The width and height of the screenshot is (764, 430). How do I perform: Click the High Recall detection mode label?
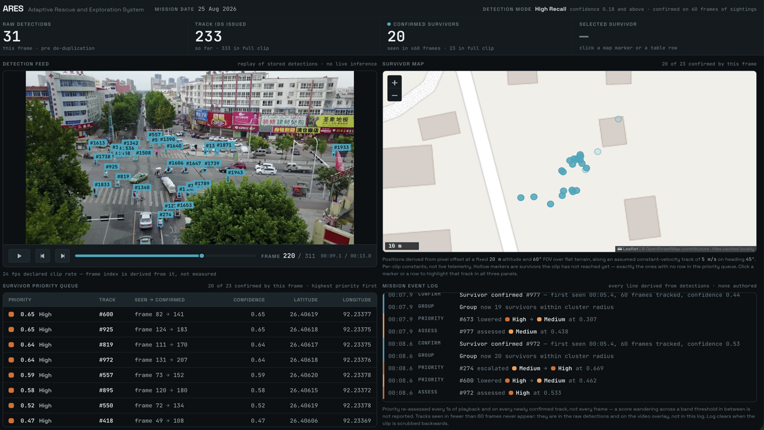tap(550, 10)
